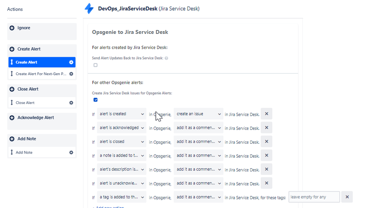Click reorder handle on Add Note action

tap(12, 152)
